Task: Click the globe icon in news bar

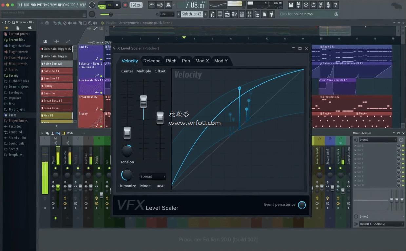Action: click(336, 14)
